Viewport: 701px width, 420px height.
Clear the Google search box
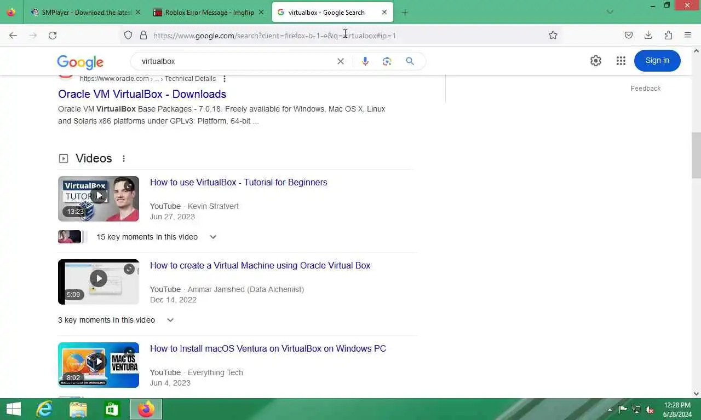[341, 61]
